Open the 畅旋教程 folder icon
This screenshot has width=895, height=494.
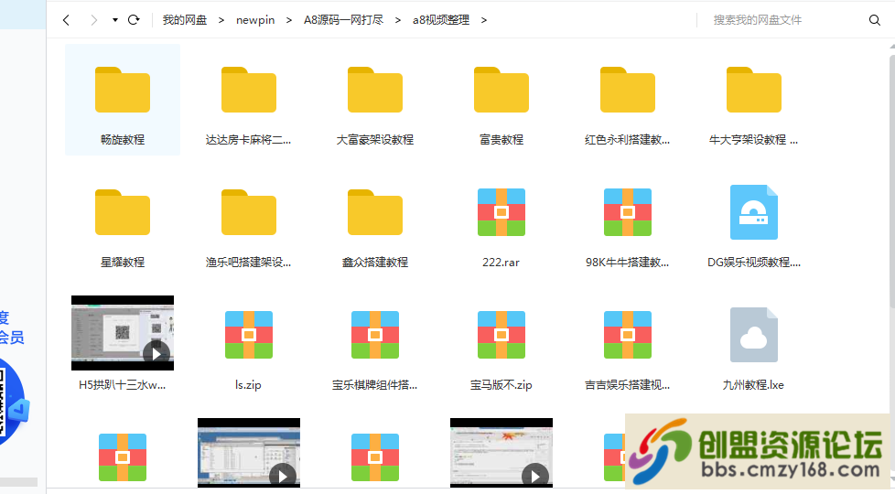[123, 90]
